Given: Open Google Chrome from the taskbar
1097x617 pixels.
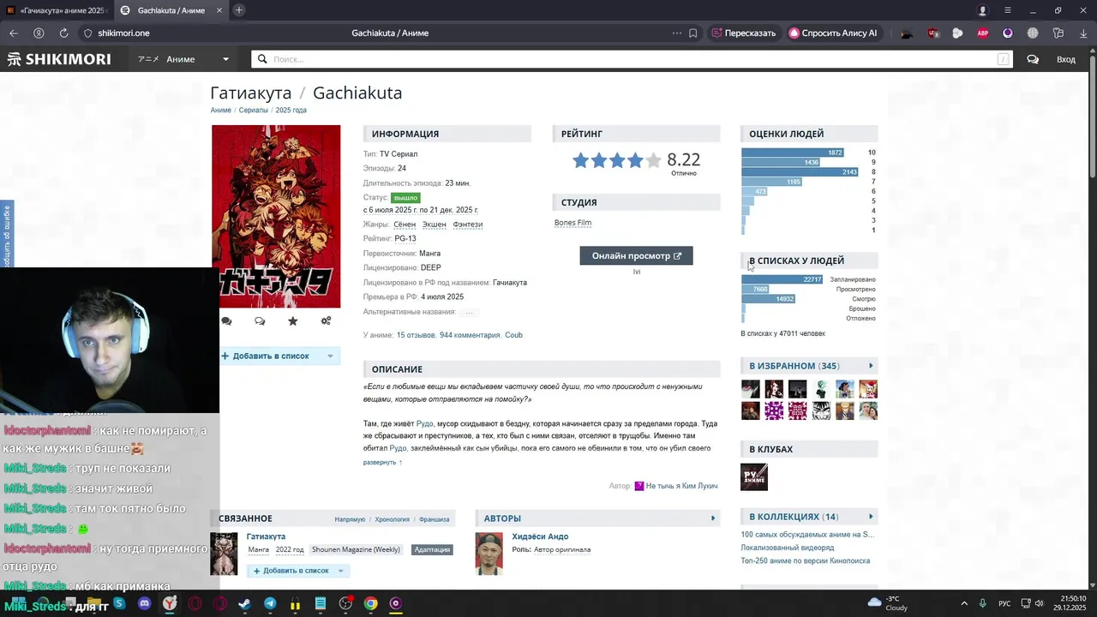Looking at the screenshot, I should click(370, 603).
